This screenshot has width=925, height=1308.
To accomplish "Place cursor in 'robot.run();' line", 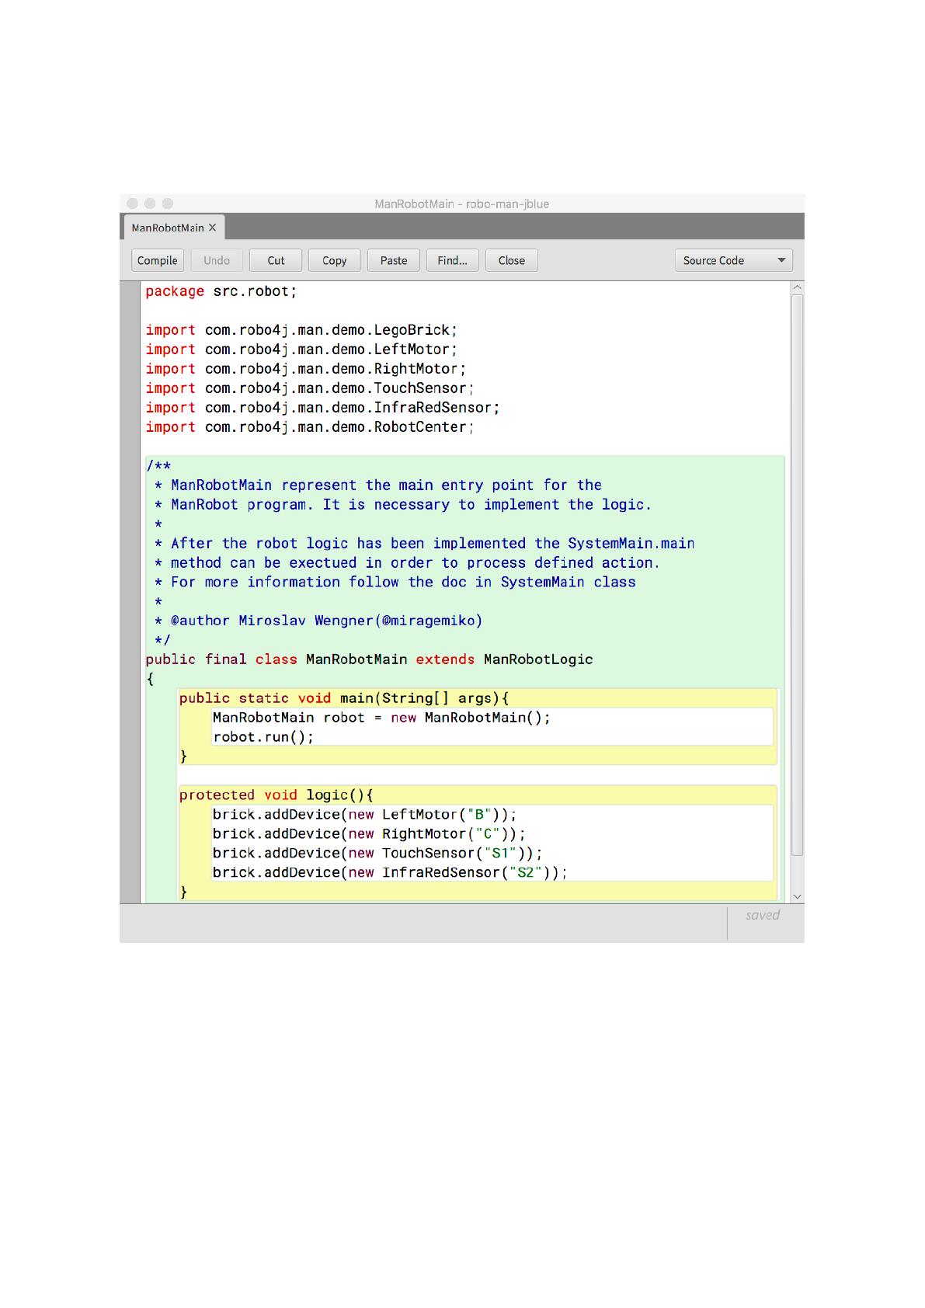I will coord(263,737).
